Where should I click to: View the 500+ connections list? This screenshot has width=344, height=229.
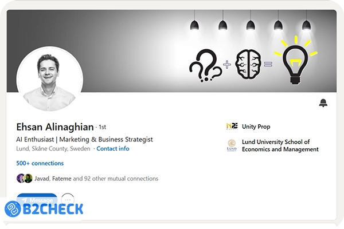tap(40, 163)
